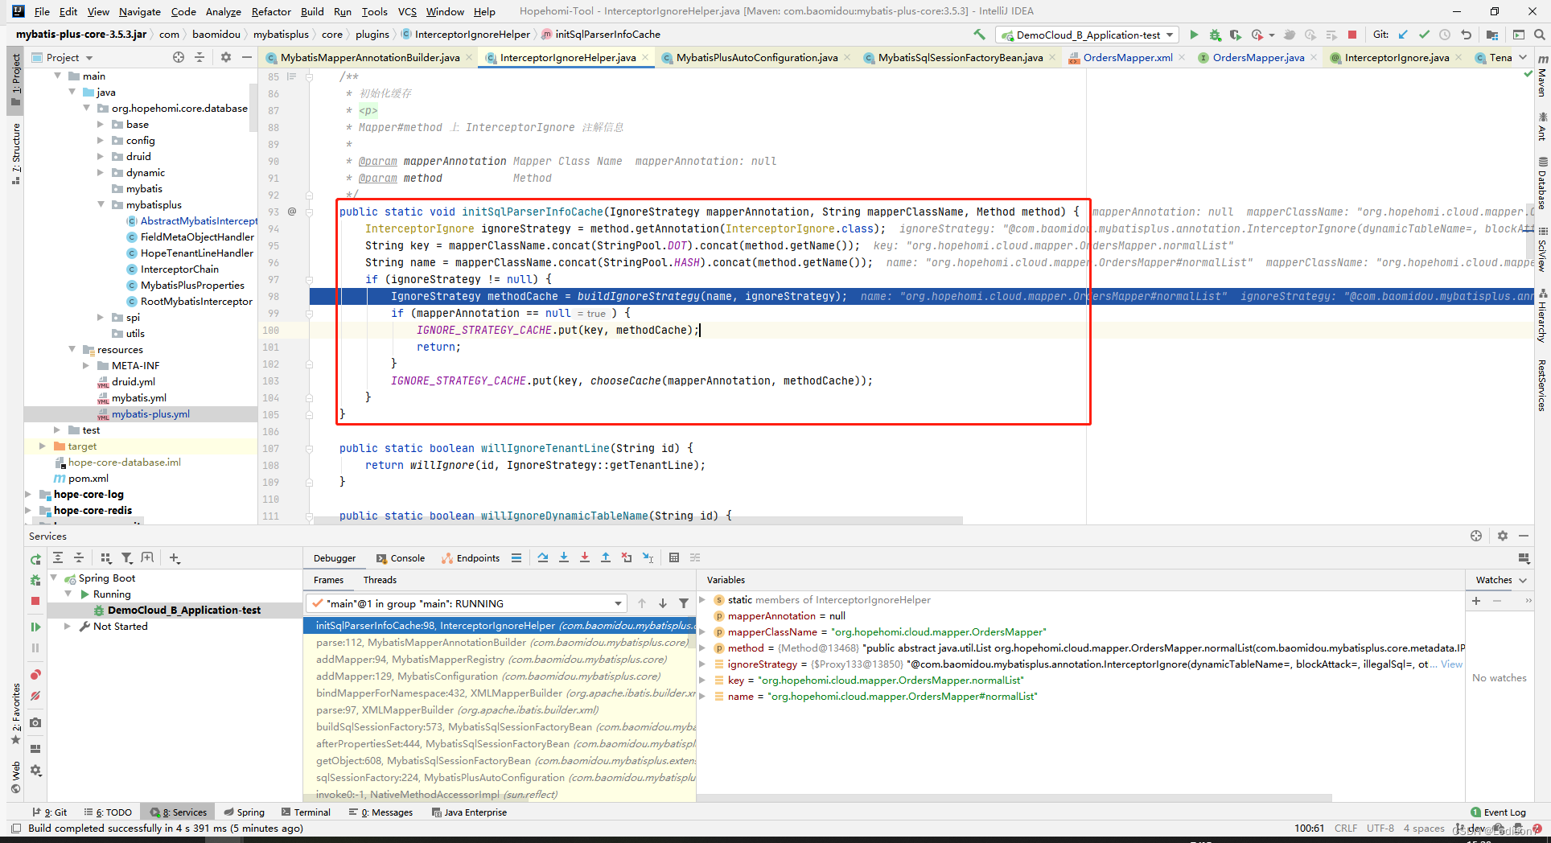The image size is (1551, 843).
Task: Revert changes with undo arrow icon
Action: [1466, 35]
